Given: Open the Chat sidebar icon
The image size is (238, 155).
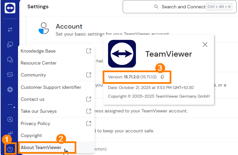Looking at the screenshot, I should 10,60.
